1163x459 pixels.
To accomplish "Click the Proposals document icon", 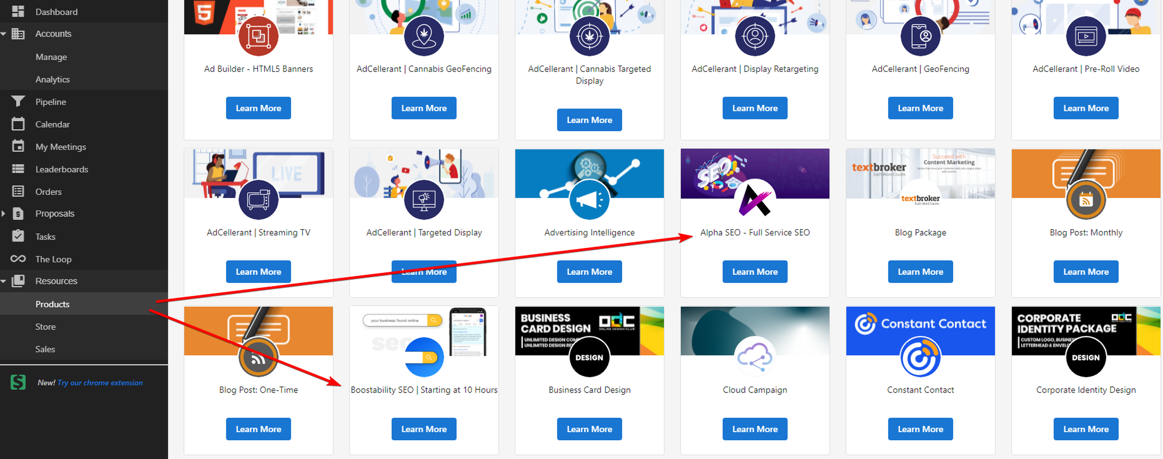I will pos(18,213).
